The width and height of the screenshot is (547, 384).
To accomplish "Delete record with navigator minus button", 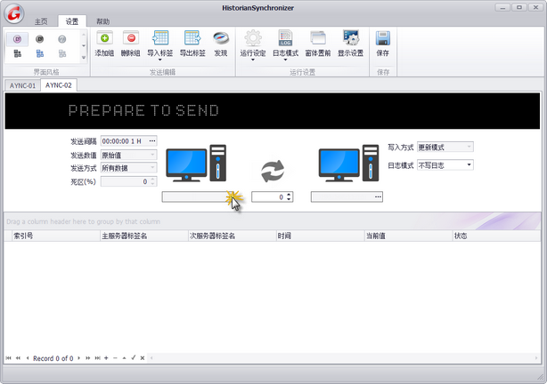I will click(x=115, y=358).
